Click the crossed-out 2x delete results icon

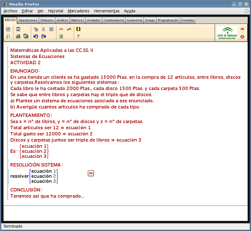[x=69, y=29]
